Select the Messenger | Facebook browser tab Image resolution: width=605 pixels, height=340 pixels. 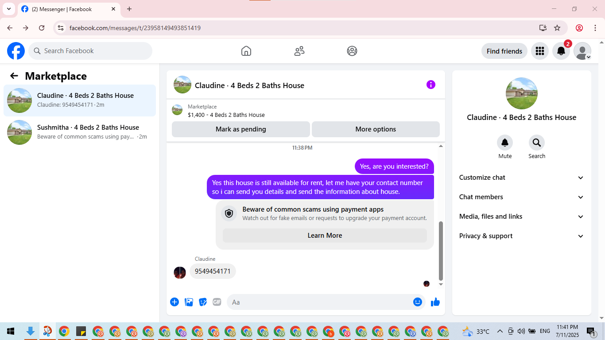click(x=69, y=9)
